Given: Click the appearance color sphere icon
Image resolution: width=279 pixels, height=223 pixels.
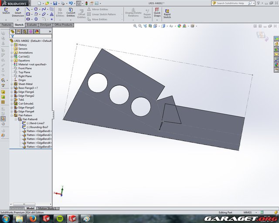Looking at the screenshot, I should pyautogui.click(x=179, y=26).
